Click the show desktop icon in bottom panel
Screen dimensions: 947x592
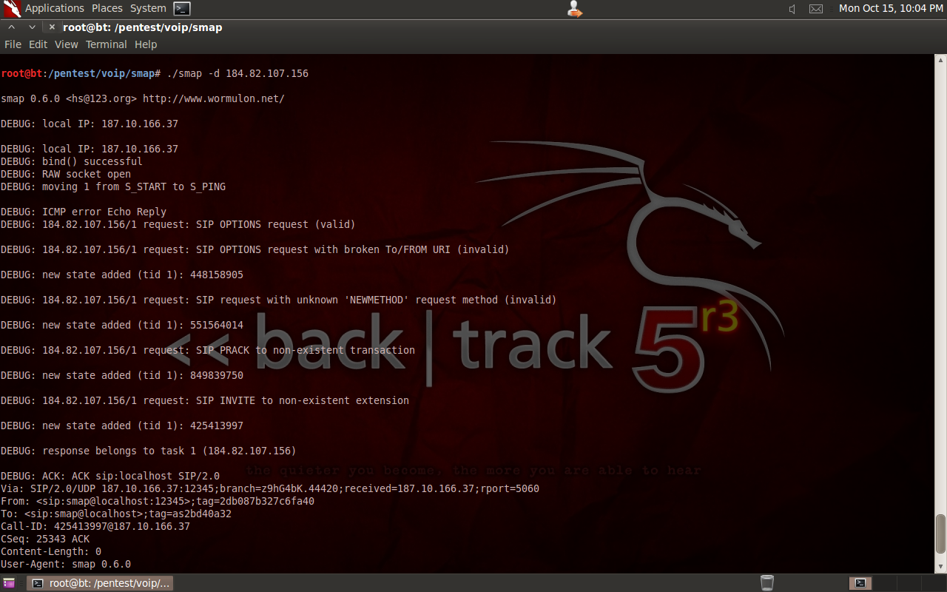[9, 583]
